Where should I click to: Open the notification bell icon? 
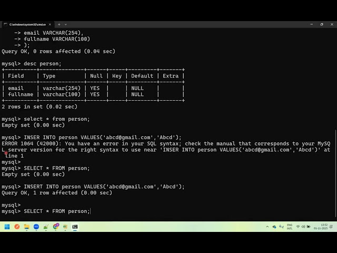click(331, 227)
